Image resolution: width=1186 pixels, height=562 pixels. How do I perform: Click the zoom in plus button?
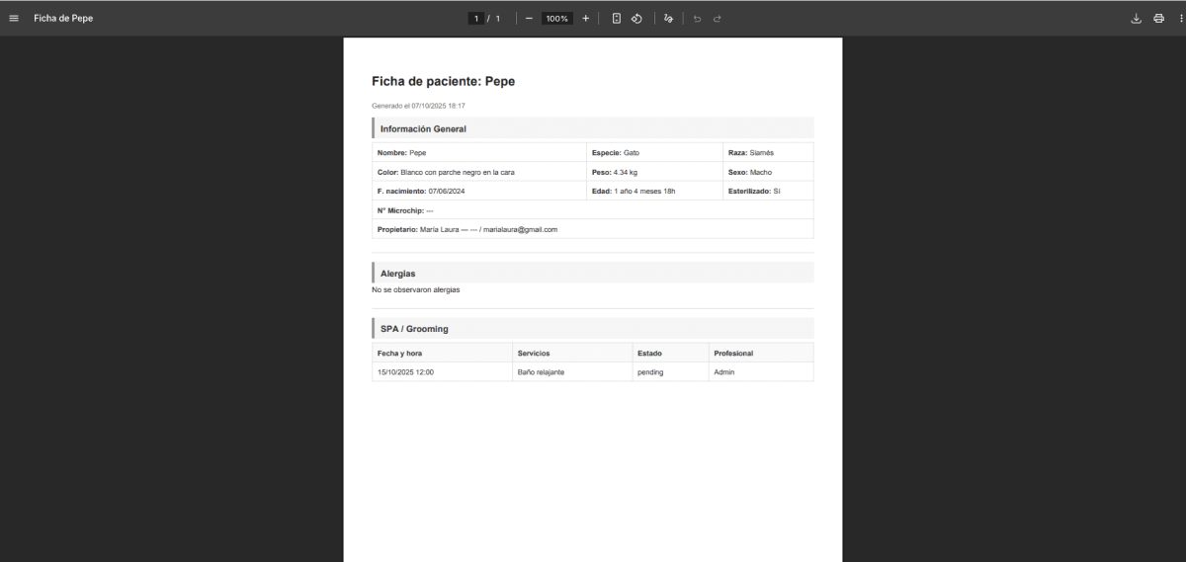pyautogui.click(x=585, y=18)
